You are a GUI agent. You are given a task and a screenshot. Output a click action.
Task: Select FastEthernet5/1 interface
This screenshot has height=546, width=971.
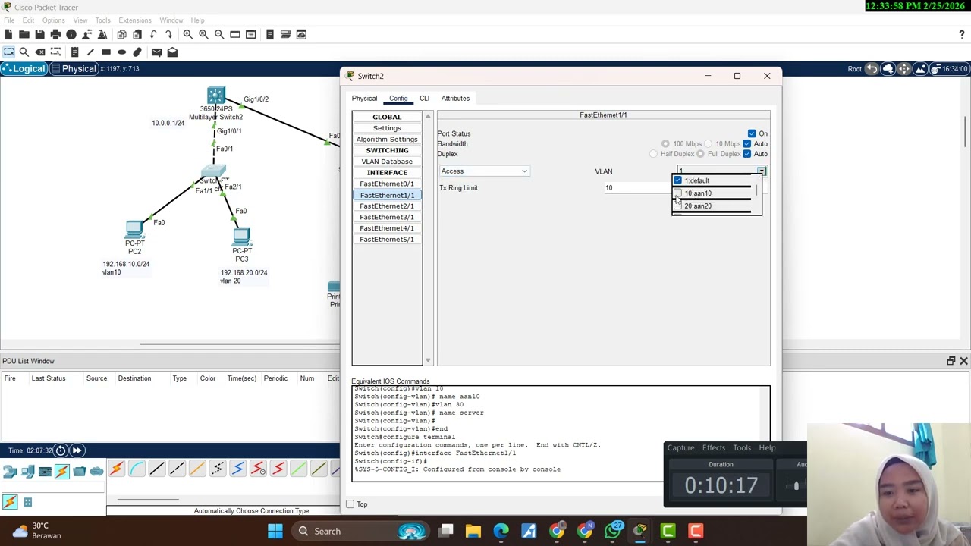click(387, 240)
